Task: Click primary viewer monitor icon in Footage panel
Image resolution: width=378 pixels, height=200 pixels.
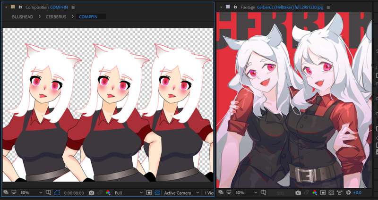Action: click(228, 193)
